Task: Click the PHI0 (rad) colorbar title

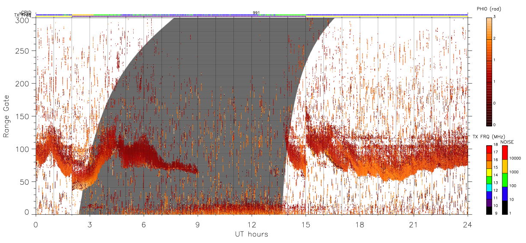Action: (x=489, y=9)
